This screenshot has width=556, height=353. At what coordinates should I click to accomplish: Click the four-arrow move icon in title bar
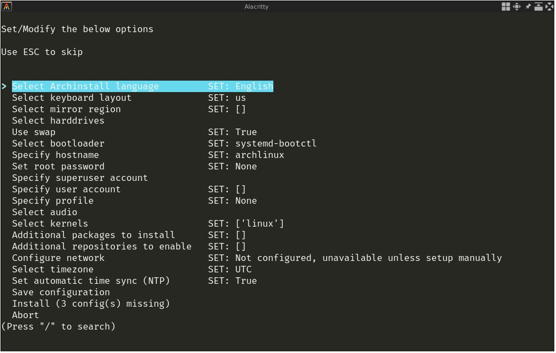tap(517, 7)
